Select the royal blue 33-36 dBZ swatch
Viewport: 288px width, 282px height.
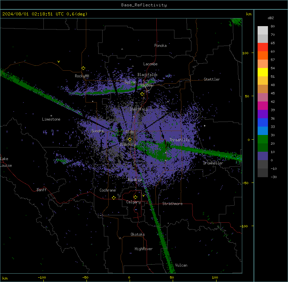[263, 122]
